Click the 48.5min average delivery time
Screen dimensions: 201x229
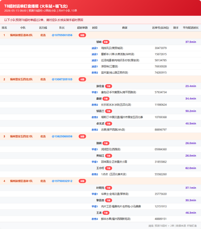click(191, 124)
